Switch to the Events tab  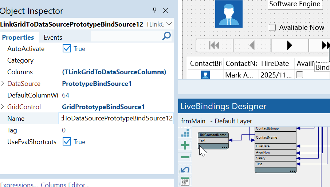(x=53, y=37)
